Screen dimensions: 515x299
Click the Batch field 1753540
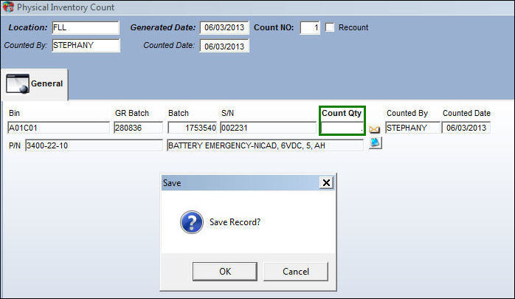[x=193, y=128]
